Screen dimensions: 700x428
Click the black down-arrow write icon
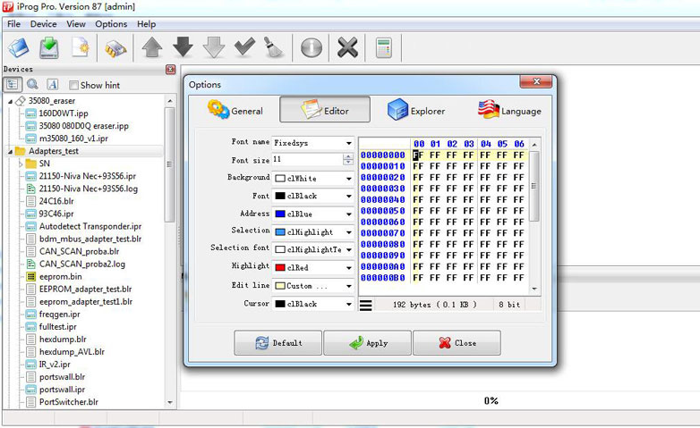click(183, 47)
